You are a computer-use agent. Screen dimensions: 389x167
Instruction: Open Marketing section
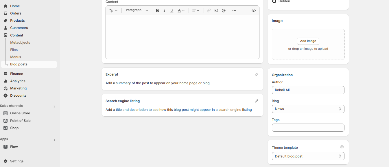18,88
